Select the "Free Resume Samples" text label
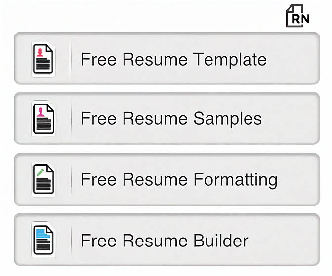 pyautogui.click(x=171, y=119)
